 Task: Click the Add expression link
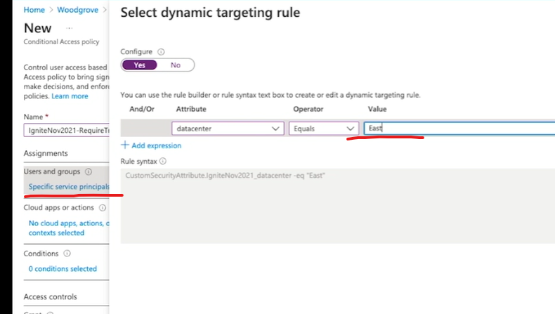(x=156, y=145)
